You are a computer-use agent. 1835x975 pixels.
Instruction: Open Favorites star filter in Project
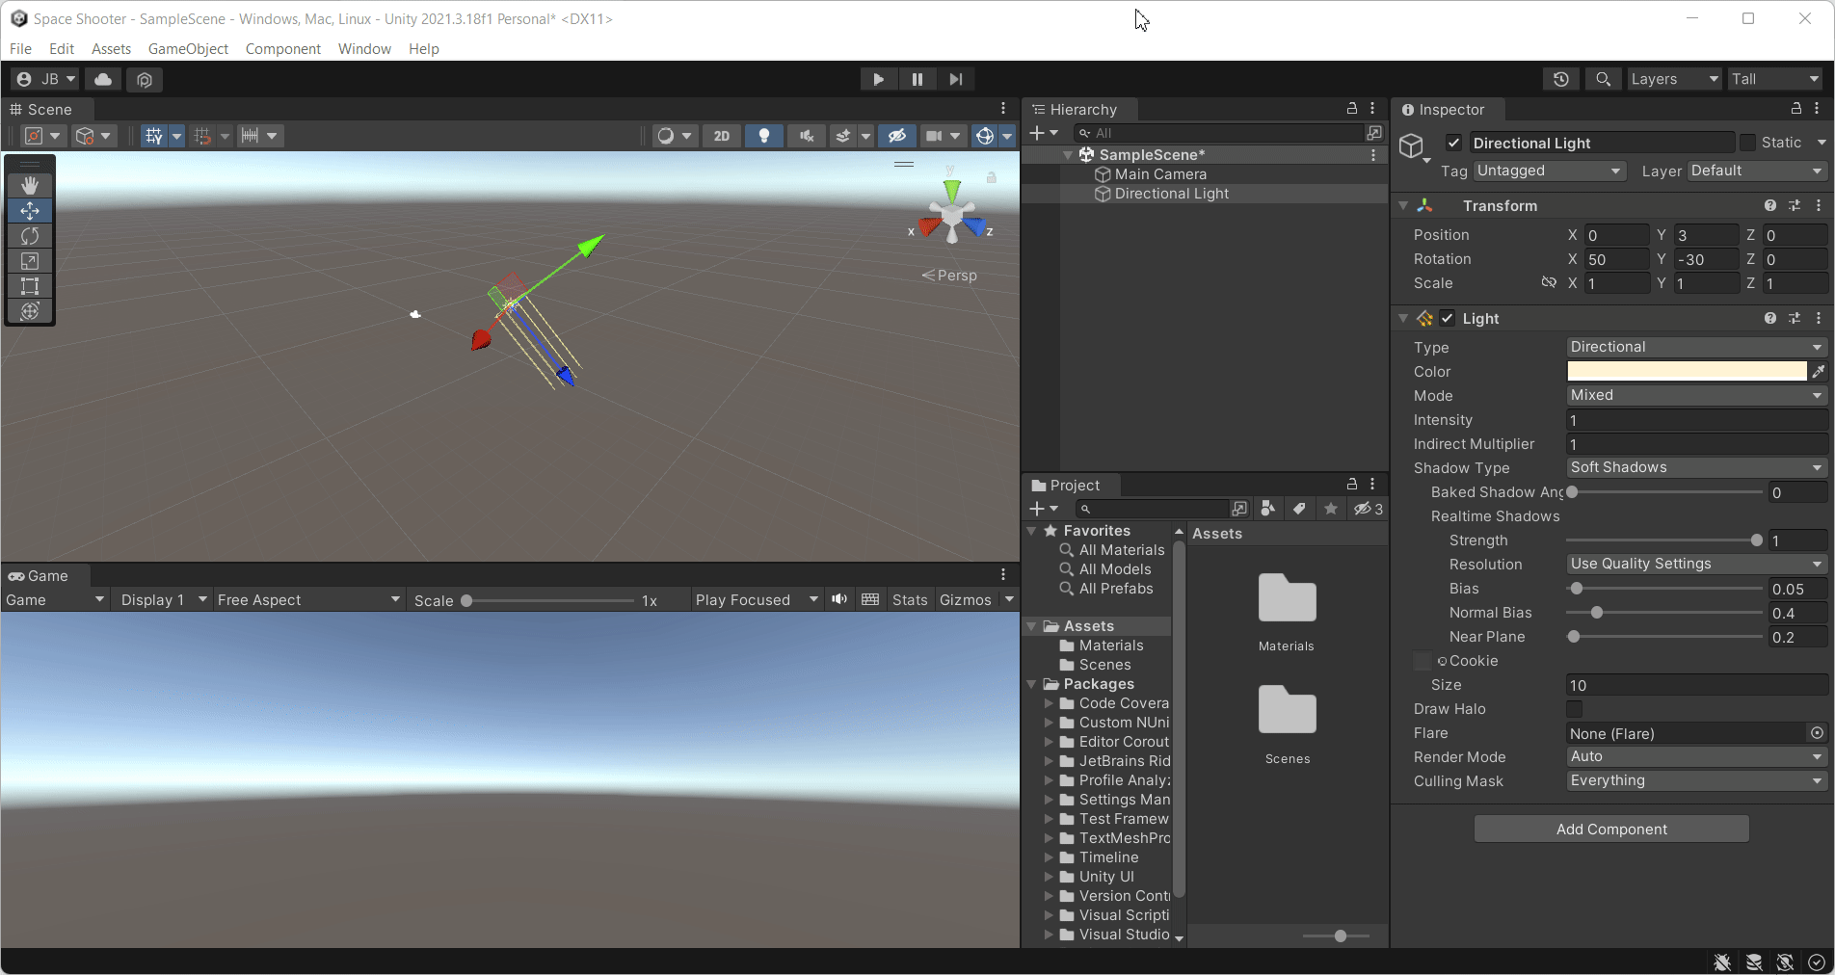[x=1331, y=509]
